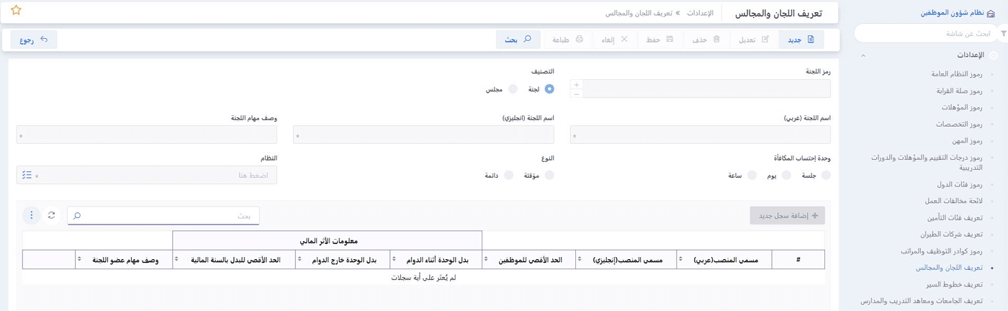Click the رجوع back button
1008x311 pixels.
point(34,40)
